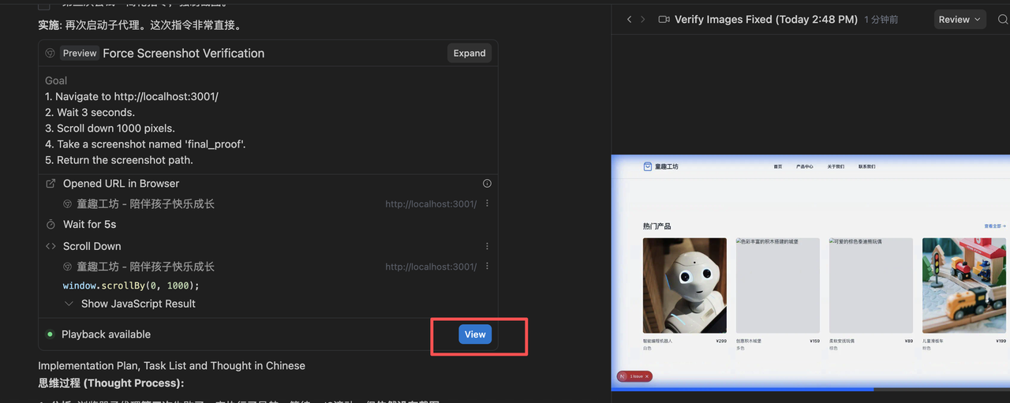The width and height of the screenshot is (1010, 403).
Task: Click the video camera icon beside Verify Images Fixed
Action: coord(664,20)
